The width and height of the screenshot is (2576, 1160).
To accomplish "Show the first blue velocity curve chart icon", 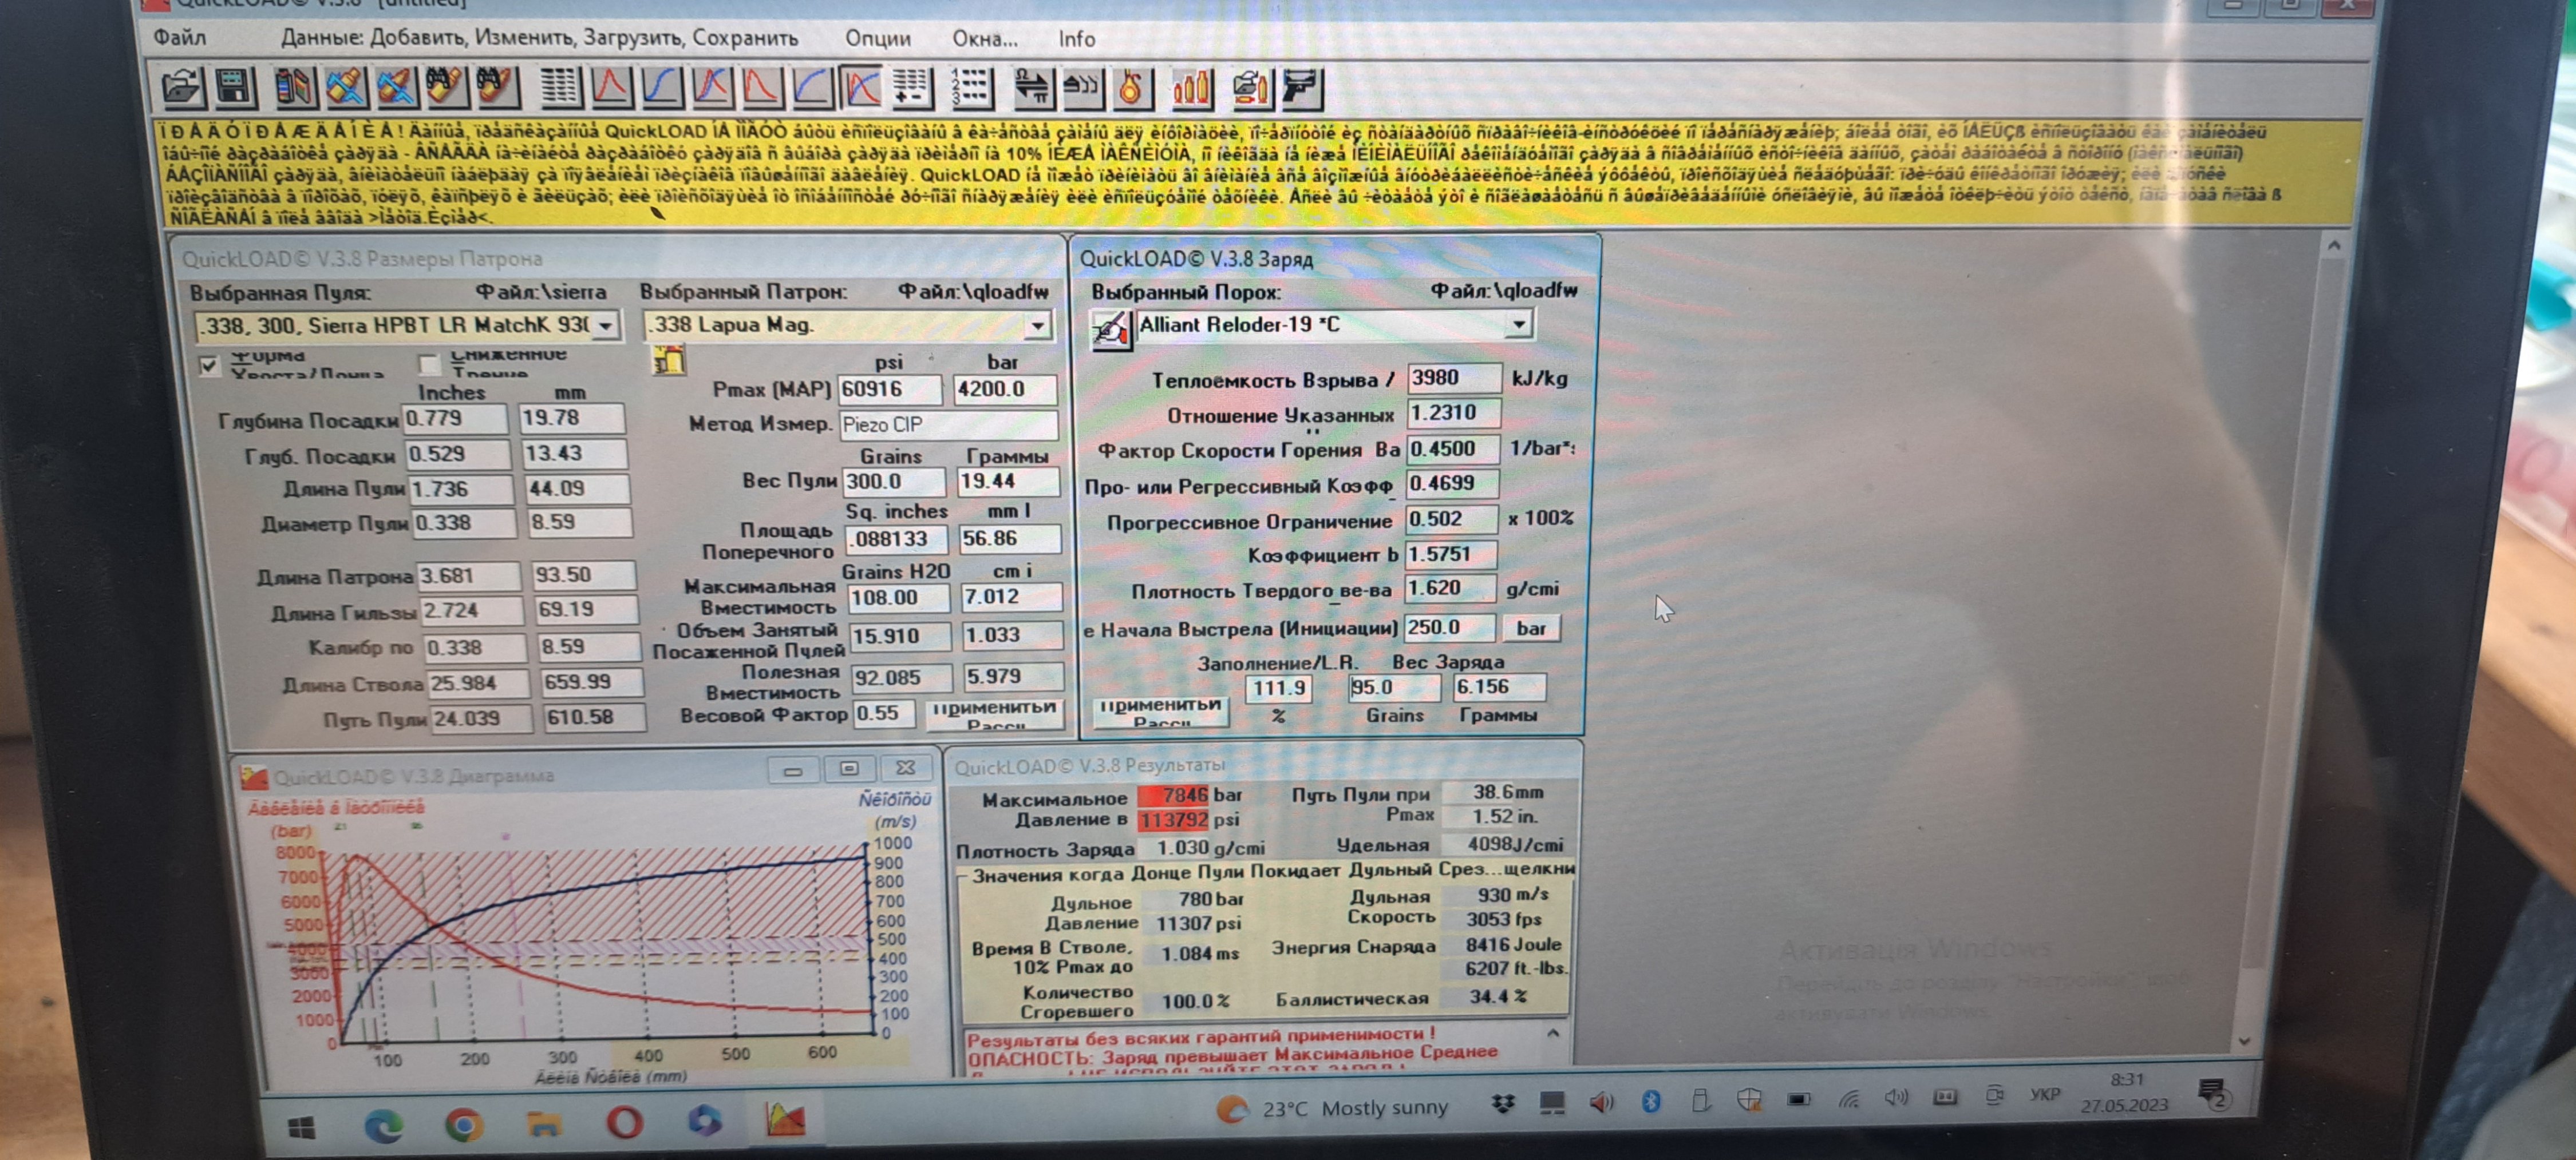I will [x=661, y=88].
